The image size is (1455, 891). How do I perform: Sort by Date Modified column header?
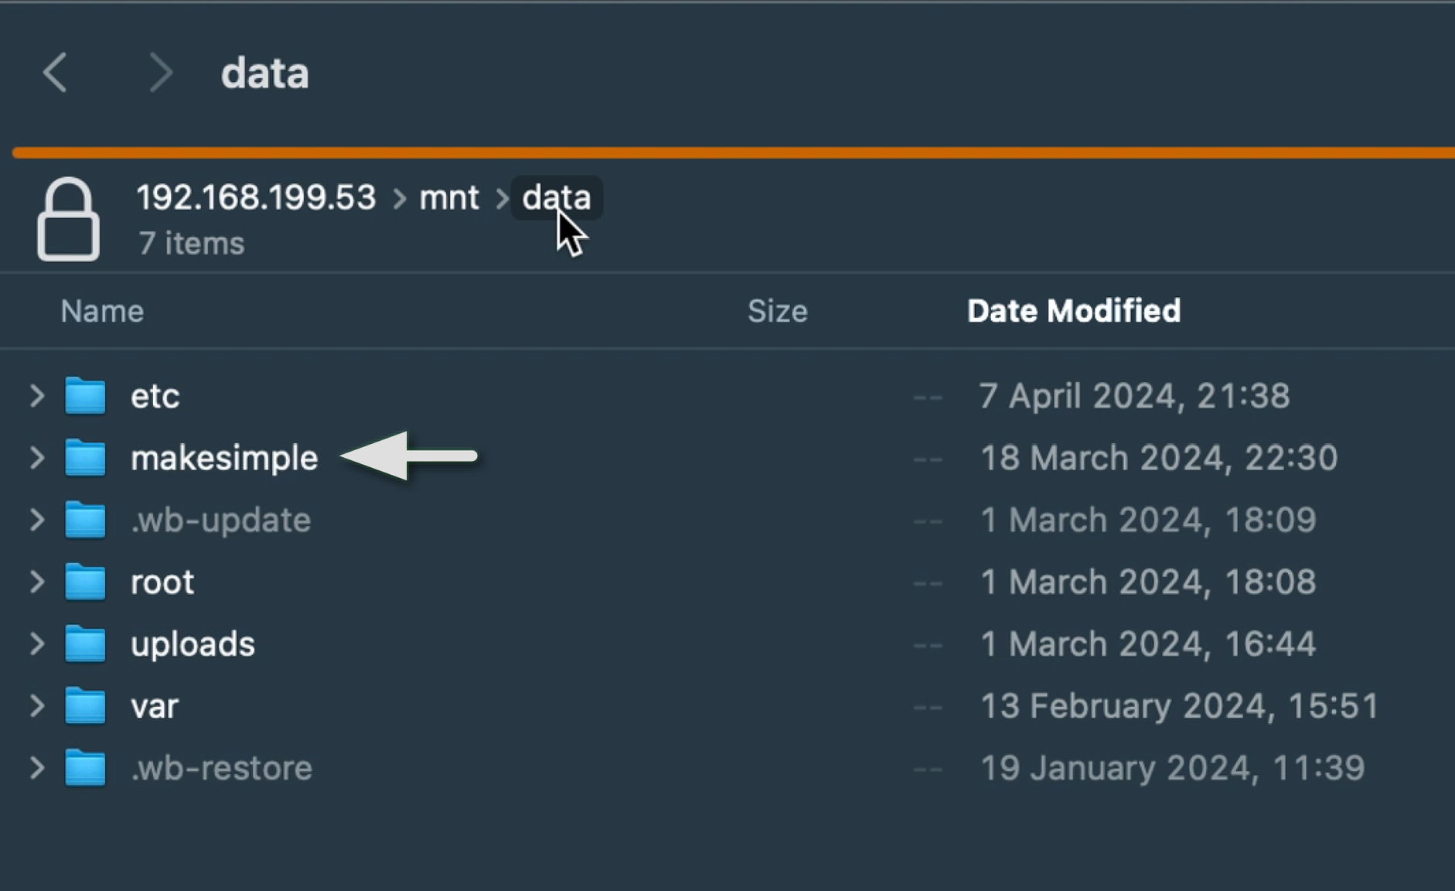[1073, 311]
